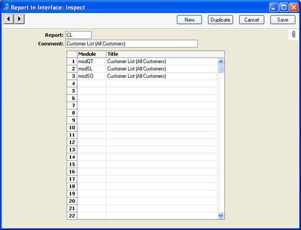Click the Duplicate button

(x=221, y=20)
